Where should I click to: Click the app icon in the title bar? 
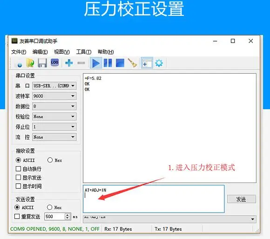click(x=14, y=41)
